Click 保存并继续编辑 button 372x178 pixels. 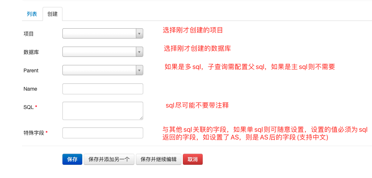[159, 159]
